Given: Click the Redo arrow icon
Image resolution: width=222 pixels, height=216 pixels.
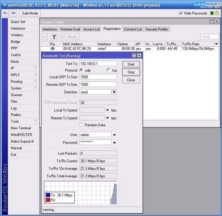Looking at the screenshot, I should (13, 13).
